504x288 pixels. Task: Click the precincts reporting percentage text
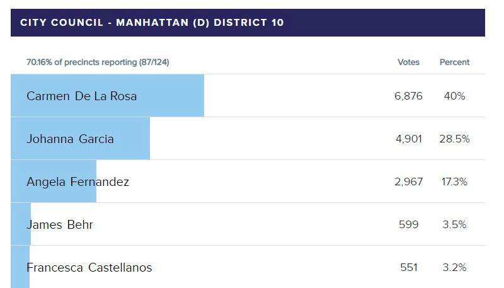click(x=98, y=62)
